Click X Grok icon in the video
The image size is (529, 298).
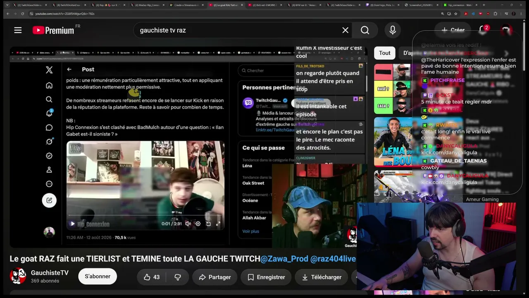49,142
